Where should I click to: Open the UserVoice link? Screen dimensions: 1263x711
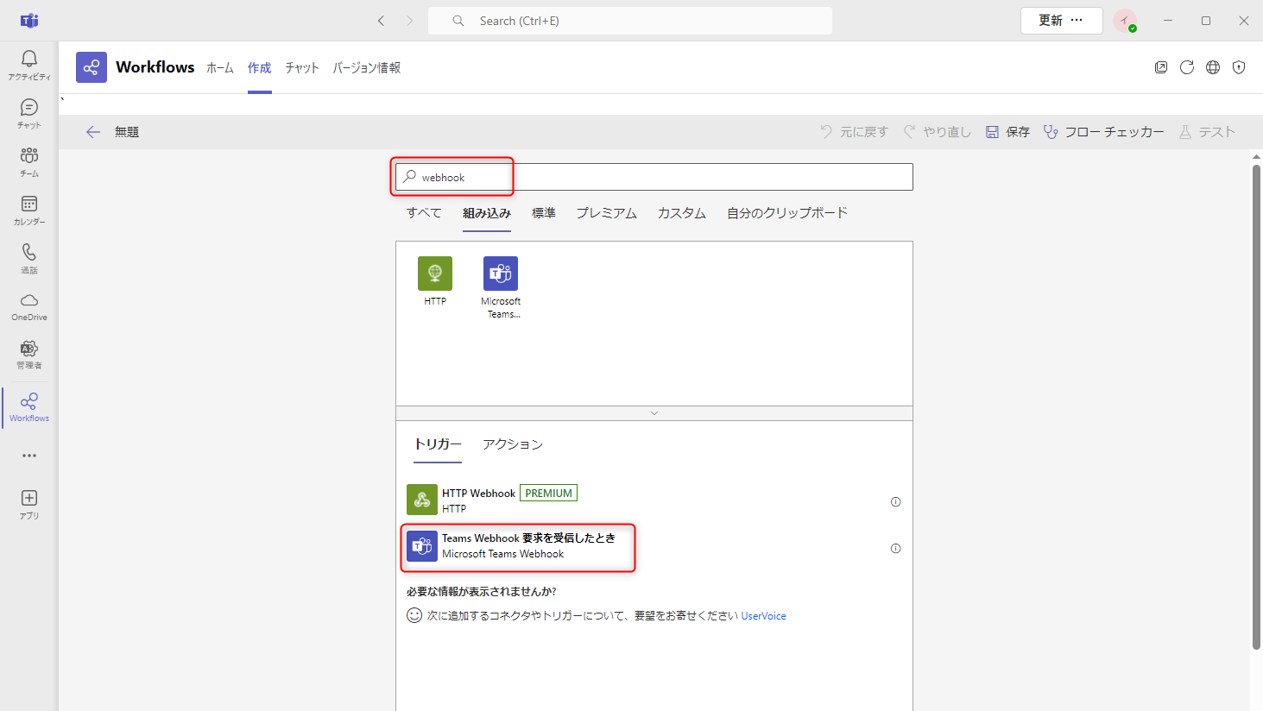coord(763,616)
